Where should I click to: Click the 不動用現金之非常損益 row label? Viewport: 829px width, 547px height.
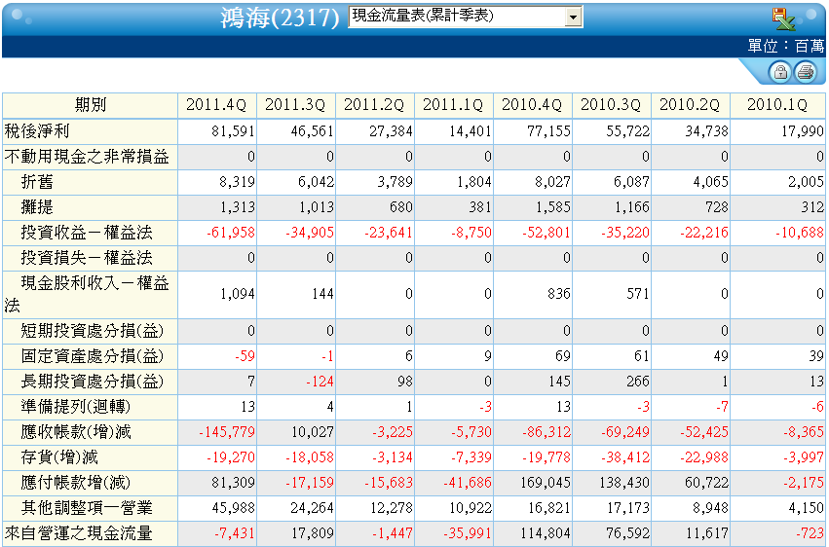87,157
